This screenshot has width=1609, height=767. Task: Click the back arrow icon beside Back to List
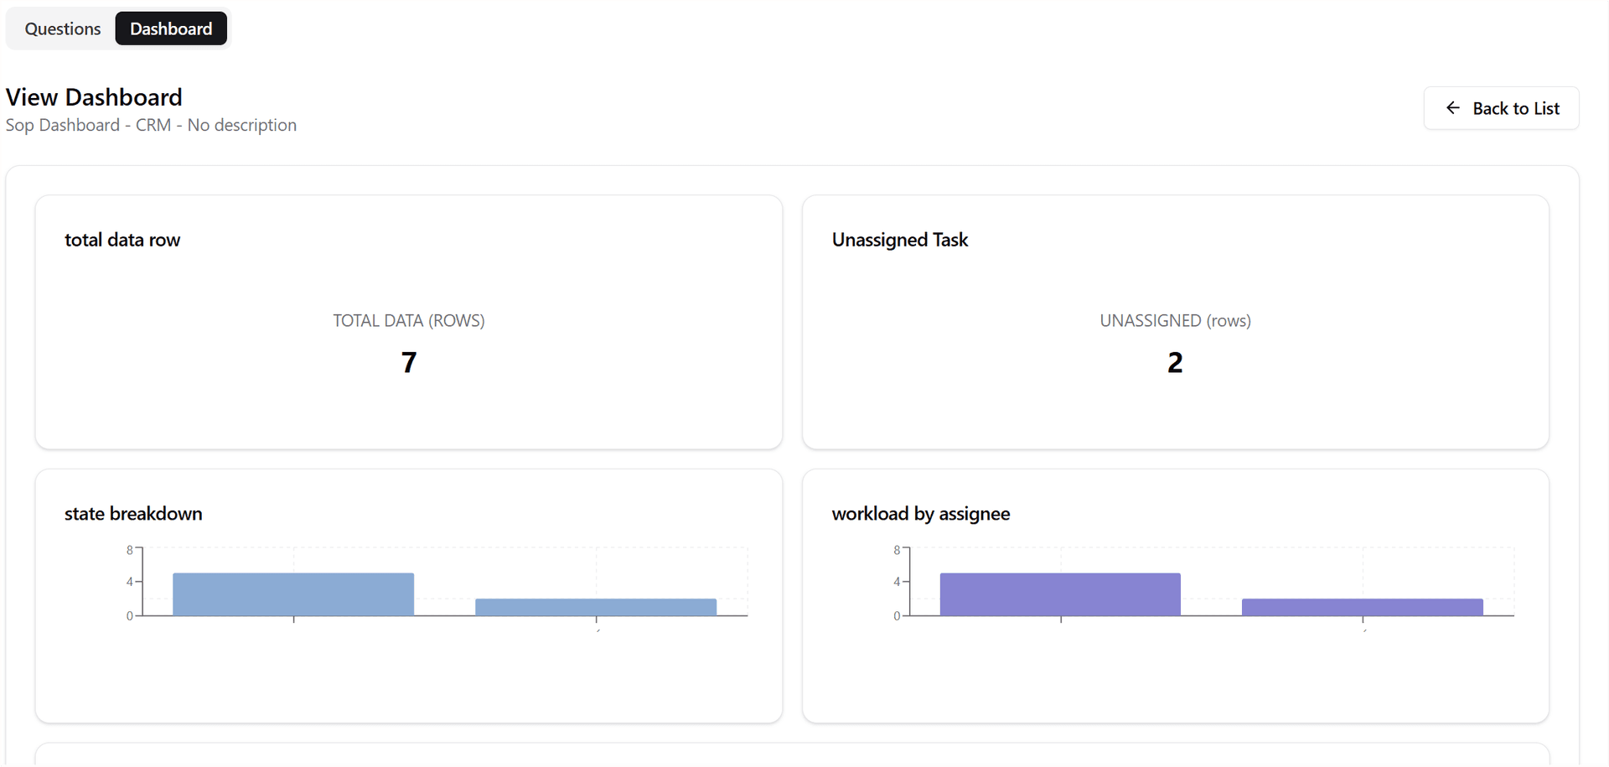1452,108
